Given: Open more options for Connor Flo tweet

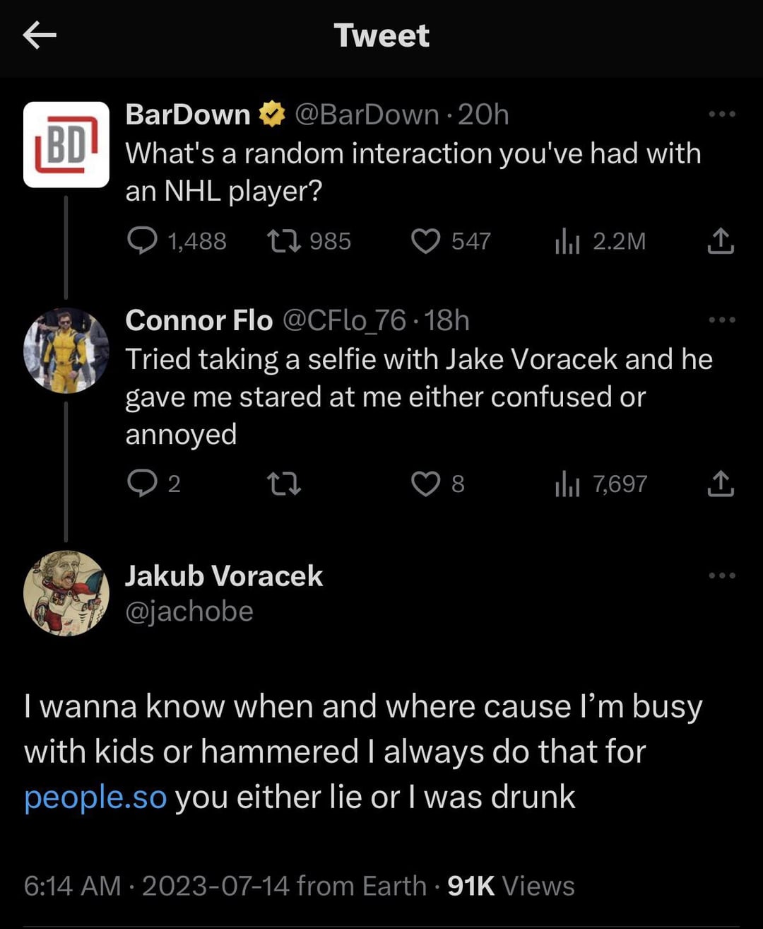Looking at the screenshot, I should pos(722,320).
